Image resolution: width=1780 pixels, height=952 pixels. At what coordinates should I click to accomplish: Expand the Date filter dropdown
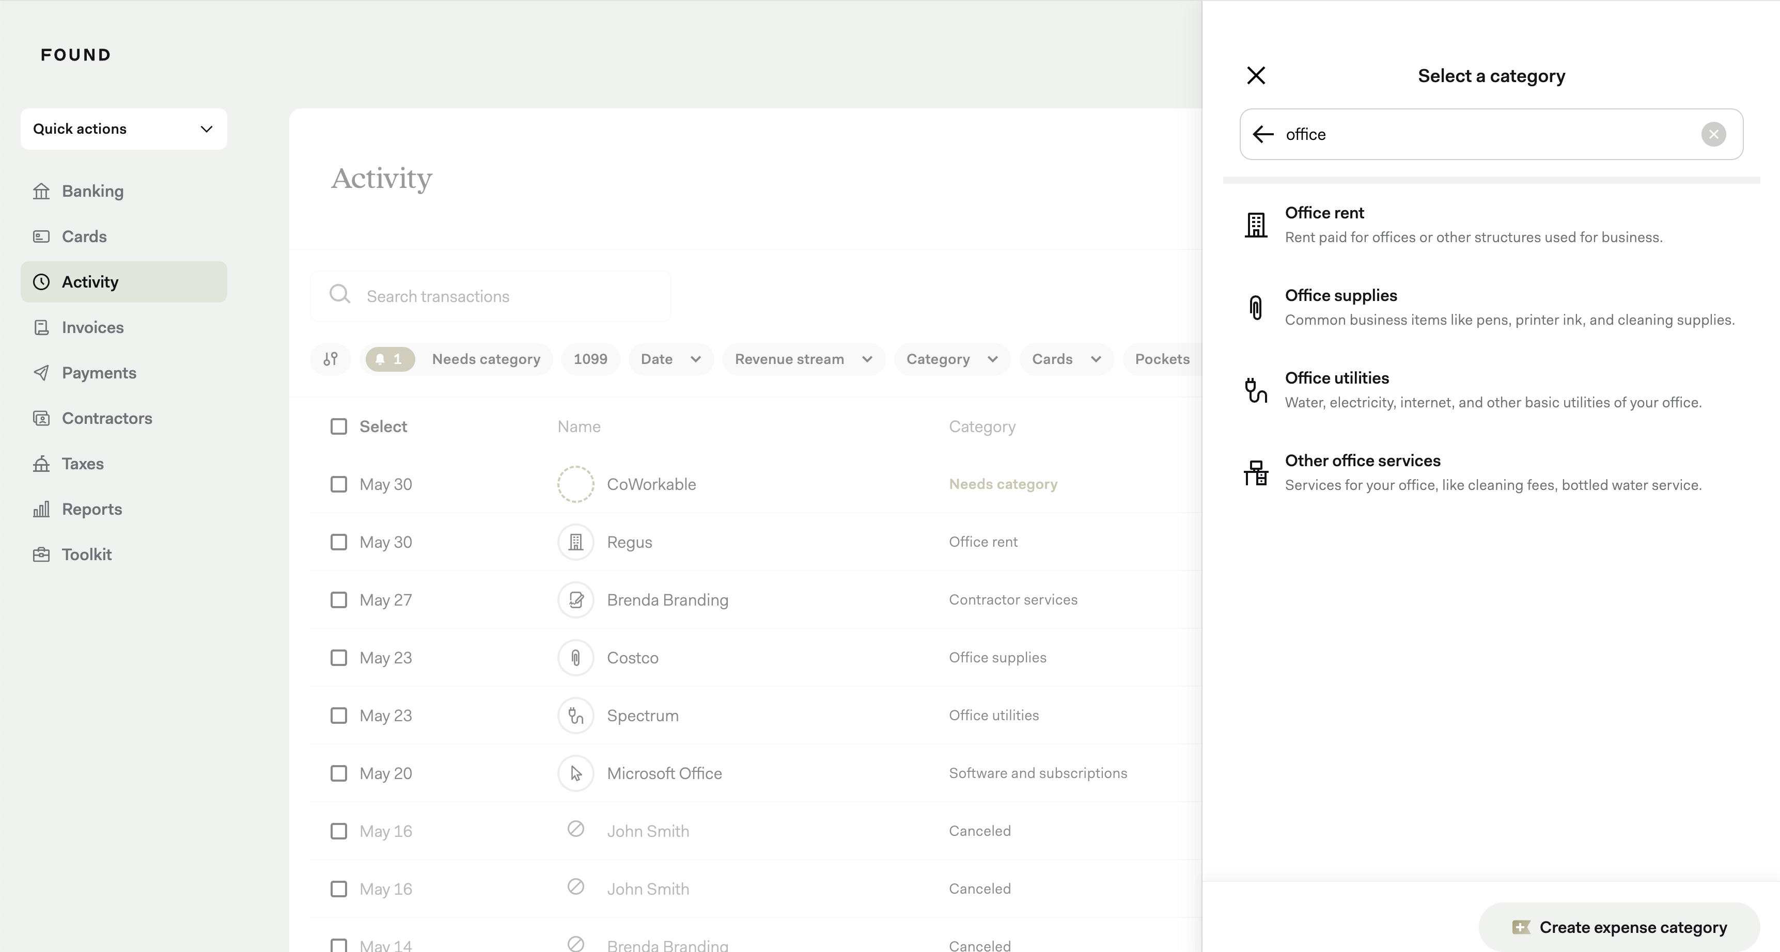click(670, 359)
